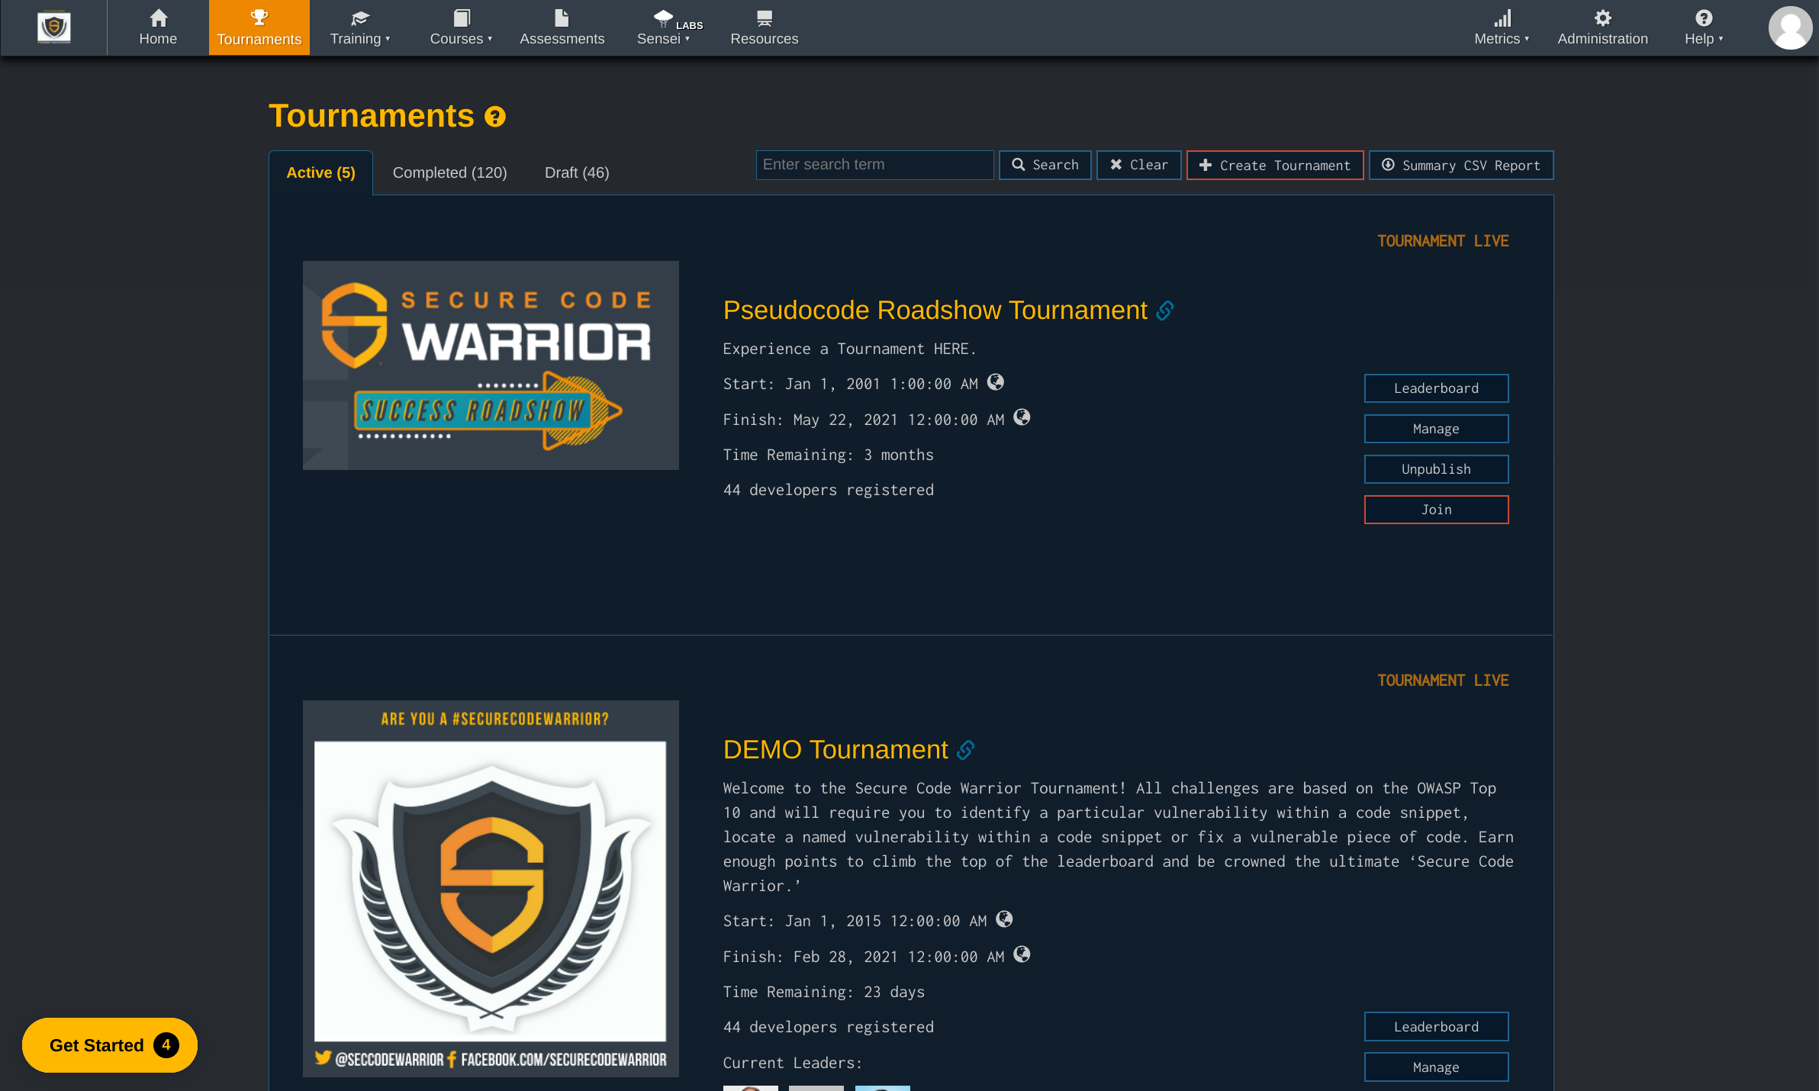Image resolution: width=1819 pixels, height=1091 pixels.
Task: Click the search term input field
Action: point(874,165)
